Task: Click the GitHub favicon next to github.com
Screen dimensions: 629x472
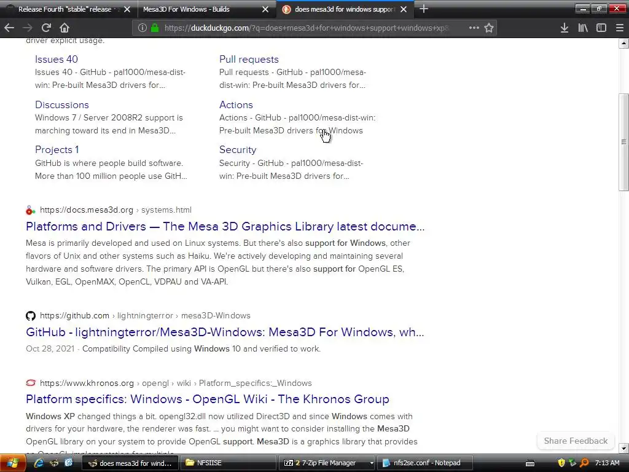Action: [31, 316]
